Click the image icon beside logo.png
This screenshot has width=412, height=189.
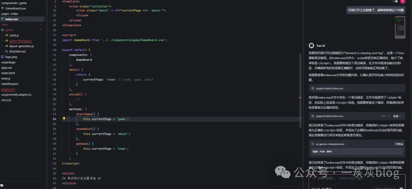coord(3,57)
